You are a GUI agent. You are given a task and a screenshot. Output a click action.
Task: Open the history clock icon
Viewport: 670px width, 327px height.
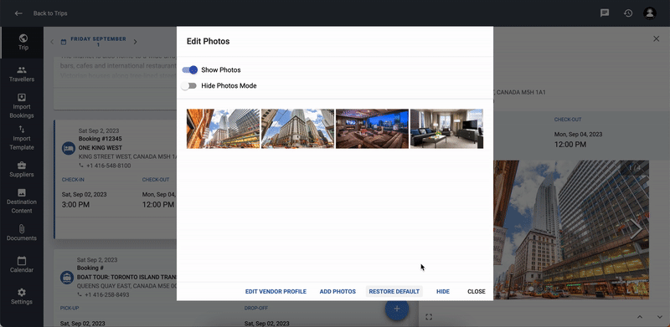[627, 13]
